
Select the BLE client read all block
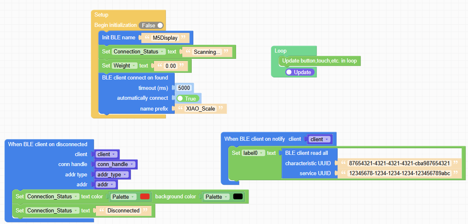(307, 153)
